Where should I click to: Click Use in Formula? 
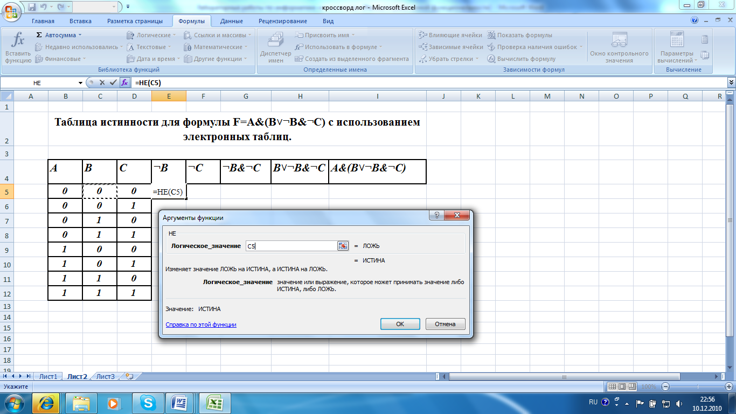(x=339, y=47)
